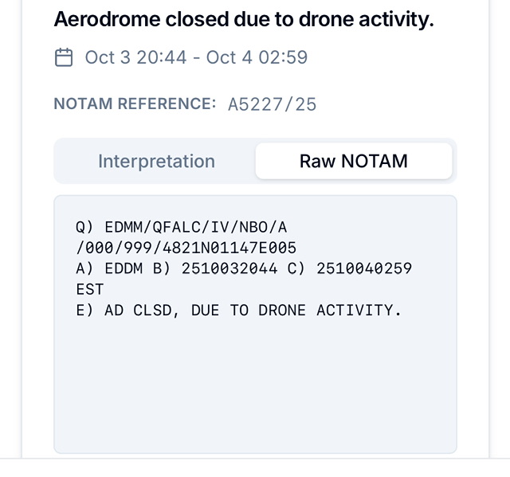Switch to the Interpretation tab
Viewport: 510px width, 477px height.
pos(156,161)
